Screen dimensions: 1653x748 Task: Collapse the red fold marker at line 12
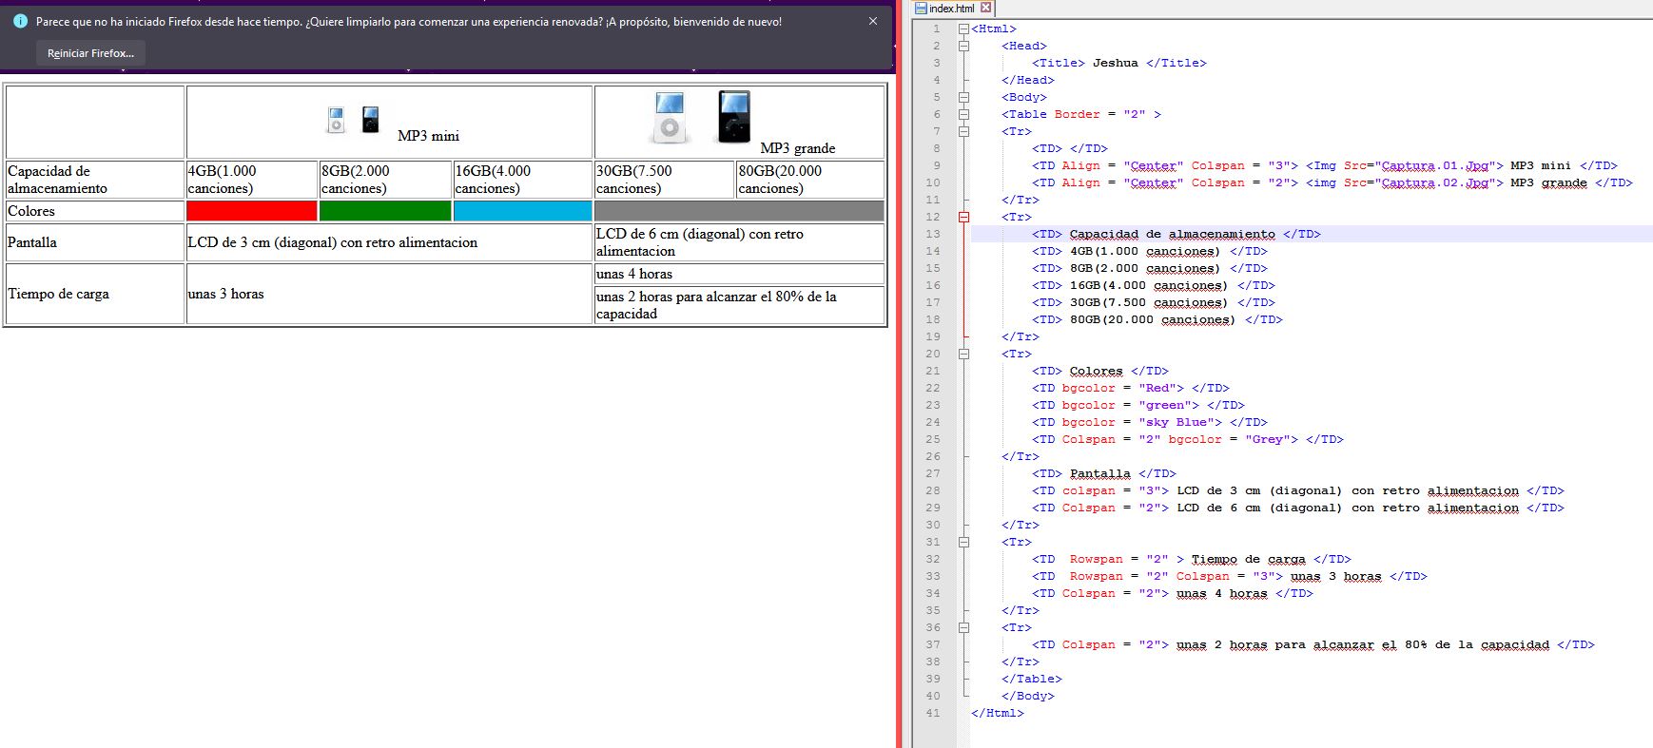[963, 217]
